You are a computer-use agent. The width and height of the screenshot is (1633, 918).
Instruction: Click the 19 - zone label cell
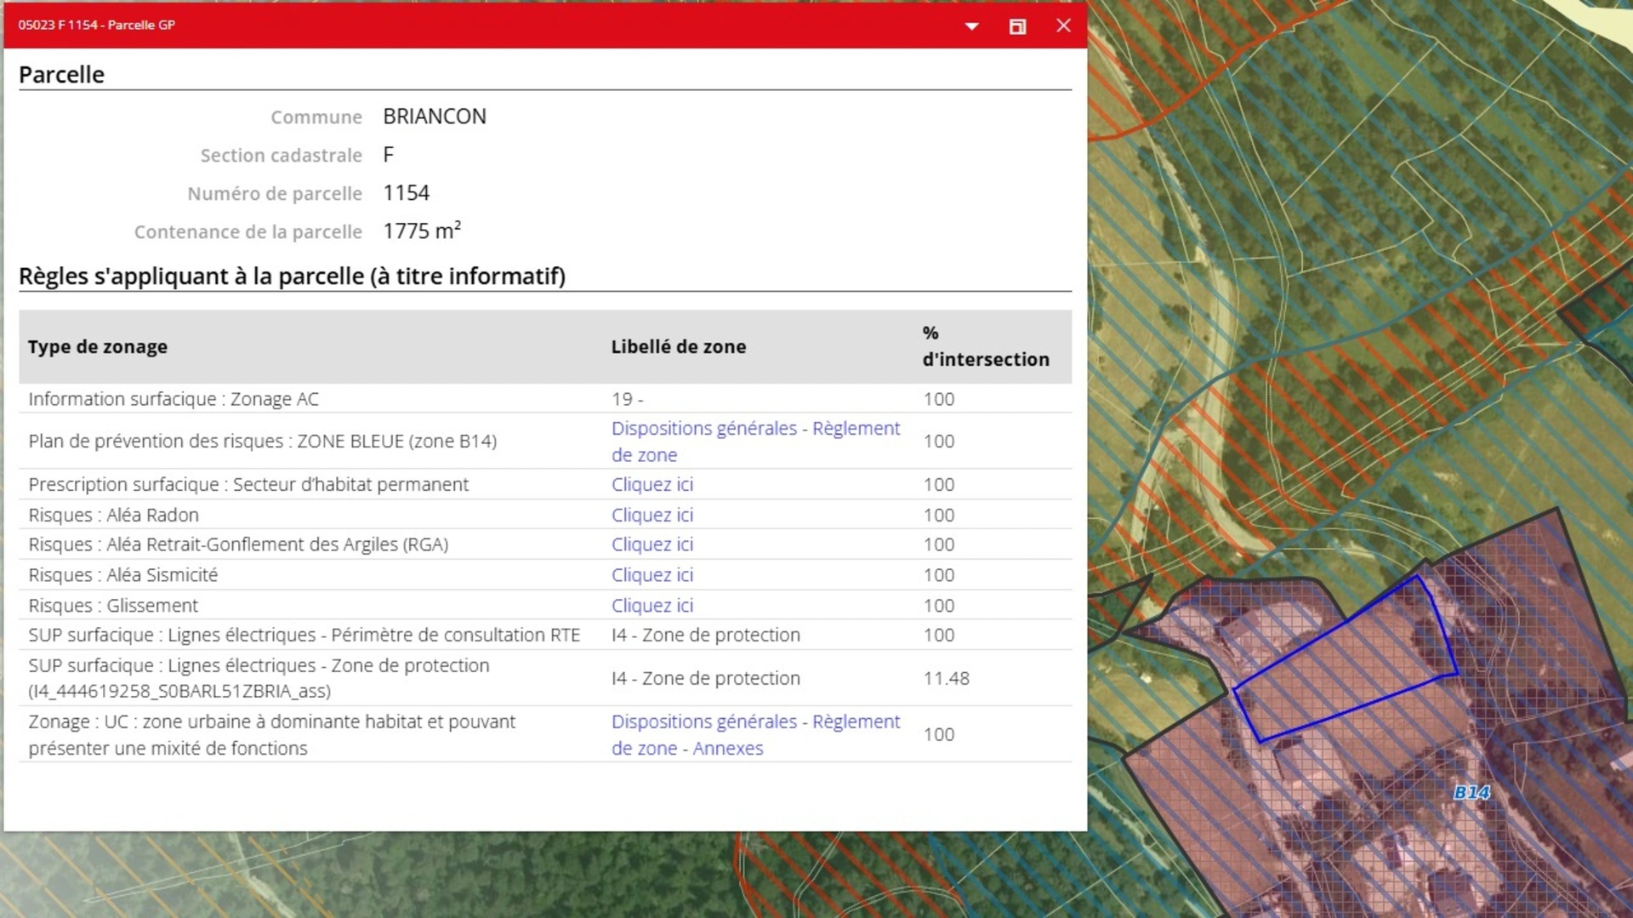click(x=628, y=399)
